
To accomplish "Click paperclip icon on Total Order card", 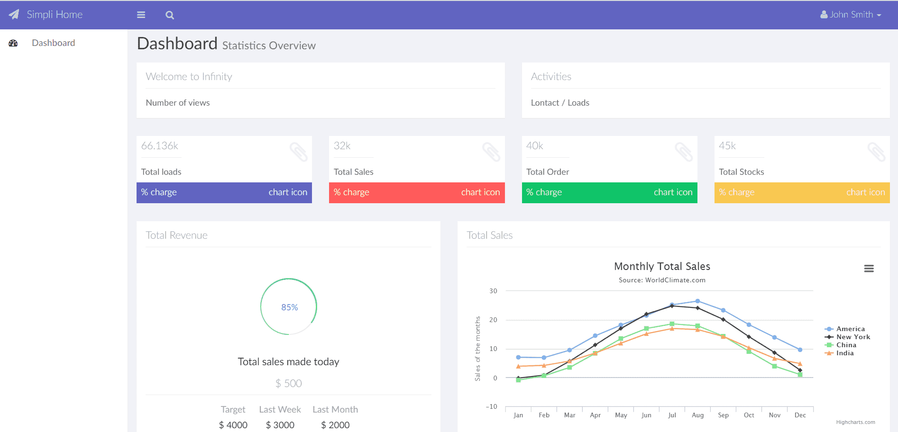I will click(x=684, y=152).
